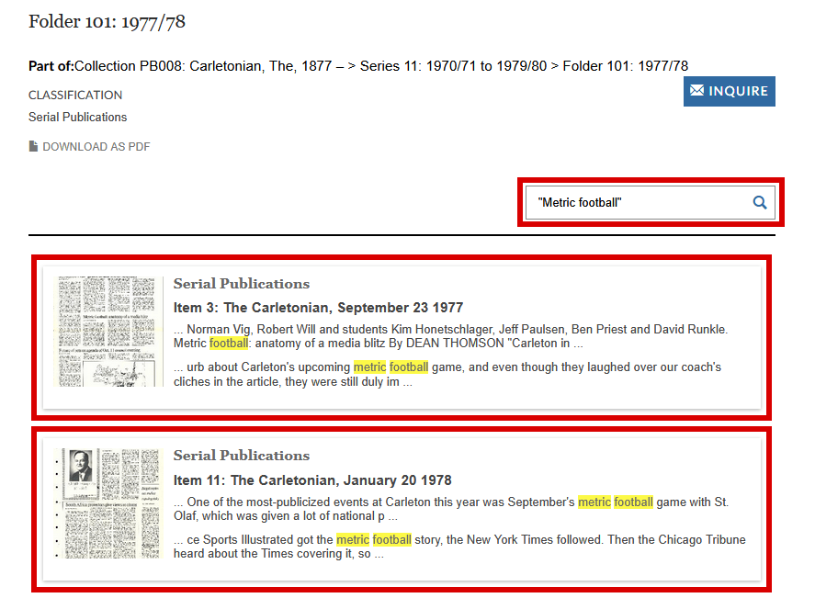Viewport: 815px width, 598px height.
Task: Click the Serial Publications heading in first result
Action: [241, 284]
